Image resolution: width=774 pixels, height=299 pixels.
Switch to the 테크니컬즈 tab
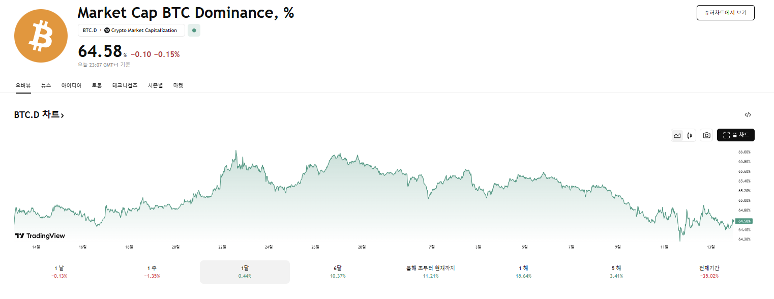coord(125,85)
